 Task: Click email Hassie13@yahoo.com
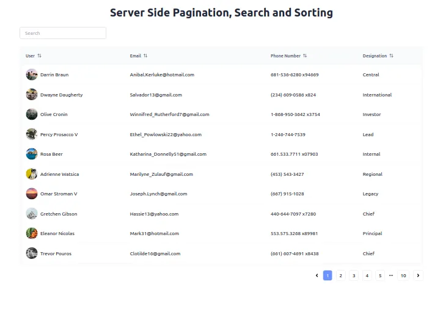click(154, 214)
